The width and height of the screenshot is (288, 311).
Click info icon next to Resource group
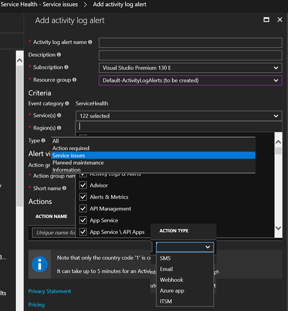pyautogui.click(x=74, y=80)
